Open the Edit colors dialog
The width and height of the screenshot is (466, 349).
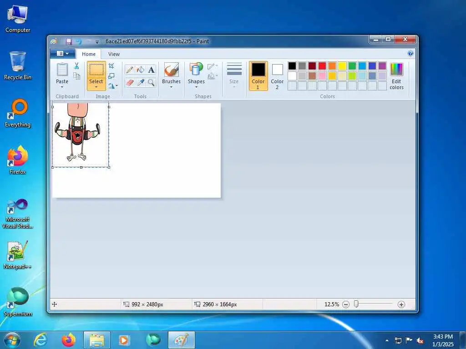click(396, 76)
